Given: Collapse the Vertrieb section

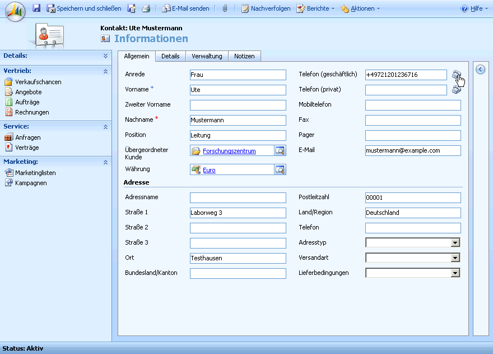Looking at the screenshot, I should [x=106, y=71].
